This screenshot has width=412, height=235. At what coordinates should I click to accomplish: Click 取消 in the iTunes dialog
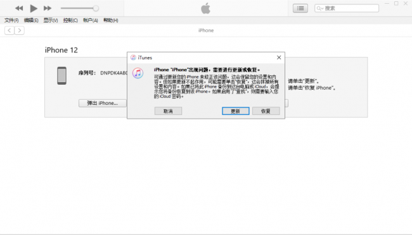point(168,111)
